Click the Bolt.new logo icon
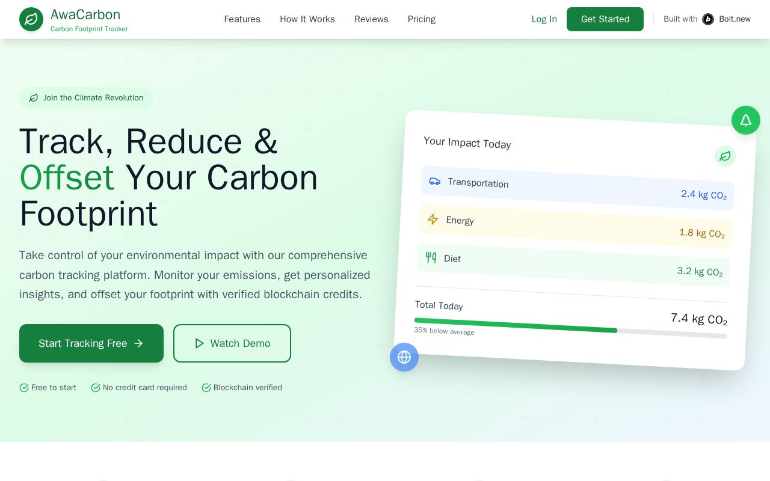Image resolution: width=770 pixels, height=481 pixels. [x=708, y=19]
